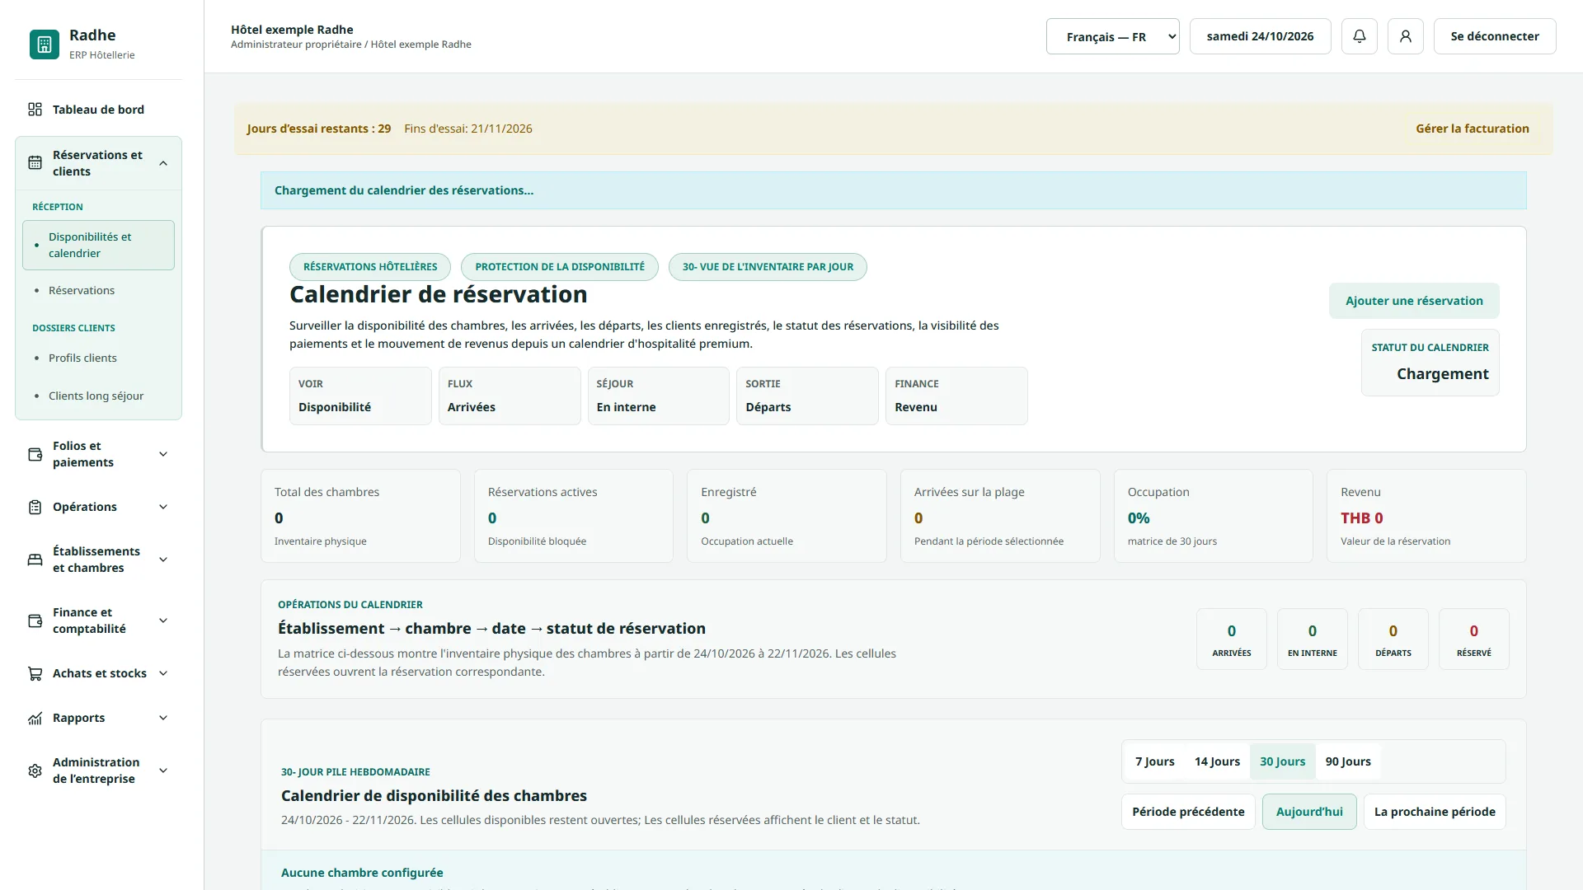Expand the Folios et paiements chevron
Image resolution: width=1583 pixels, height=890 pixels.
[163, 454]
